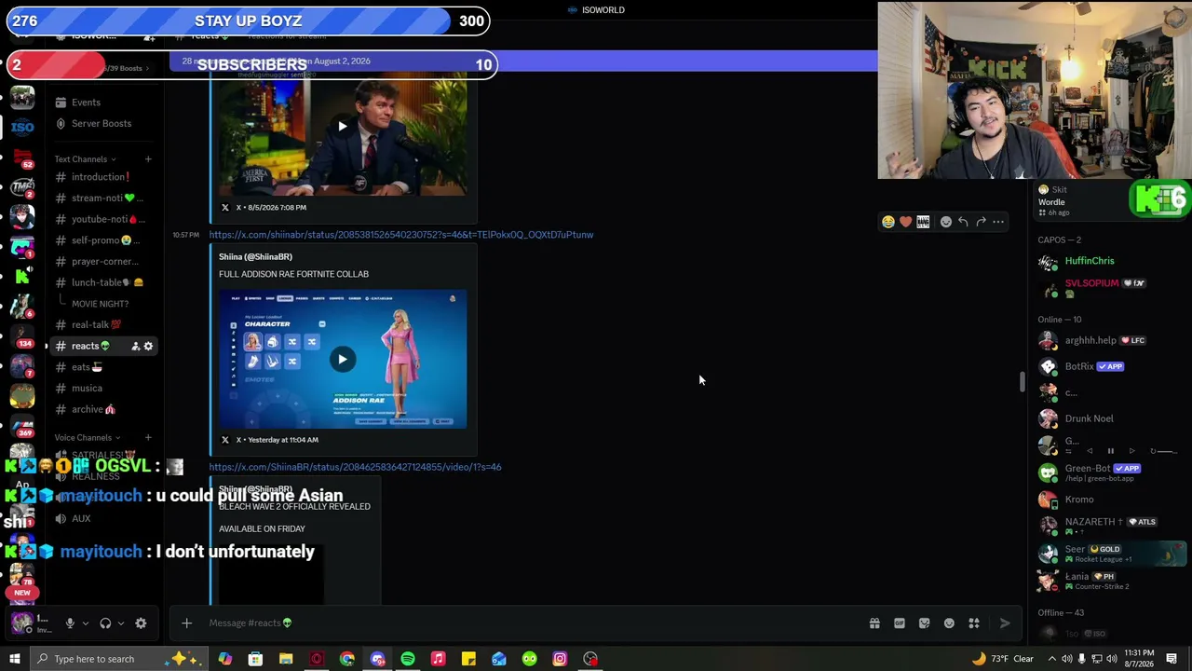The width and height of the screenshot is (1192, 671).
Task: Open Google Chrome from the taskbar
Action: (x=347, y=659)
